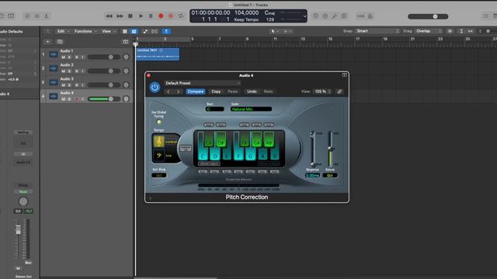Viewport: 497px width, 279px height.
Task: Toggle Cycle mode in the transport
Action: [x=181, y=16]
